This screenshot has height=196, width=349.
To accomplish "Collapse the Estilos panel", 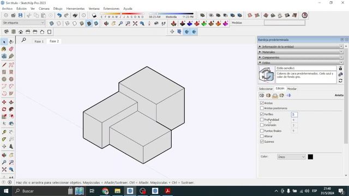I will coord(300,63).
